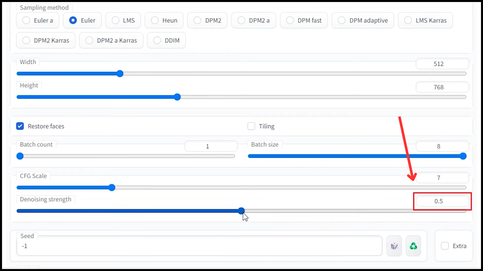
Task: Click the Denoising strength slider handle
Action: (x=241, y=211)
